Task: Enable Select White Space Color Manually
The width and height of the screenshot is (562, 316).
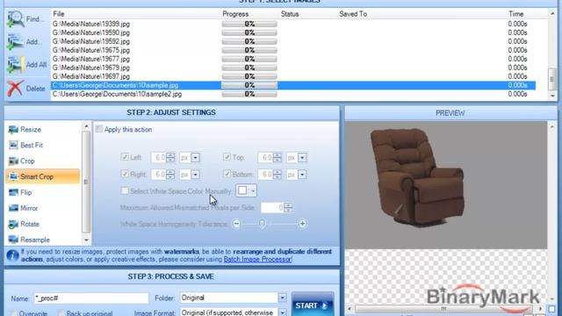Action: tap(125, 191)
